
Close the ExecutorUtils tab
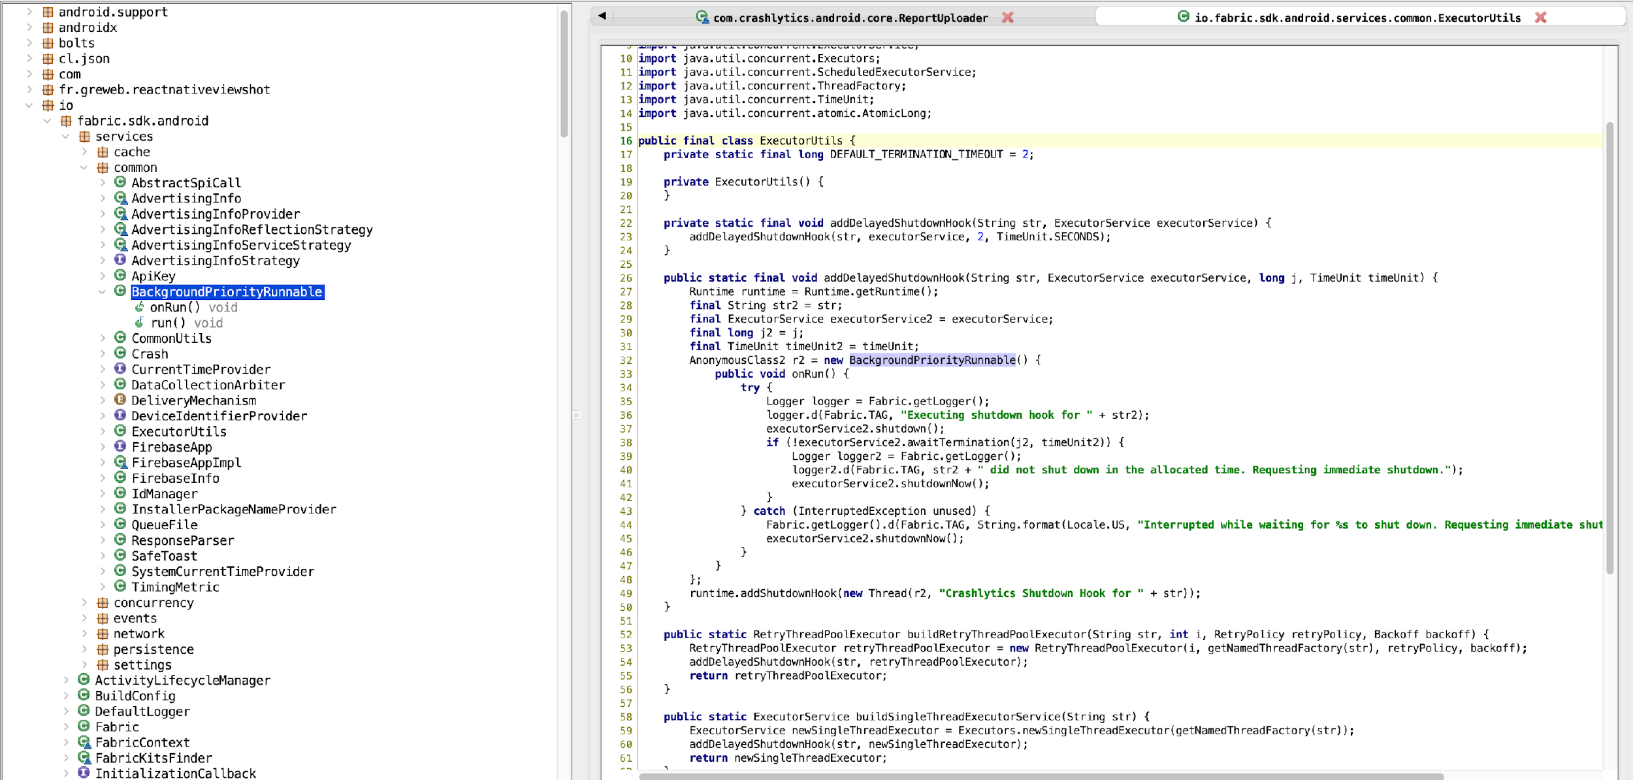point(1541,18)
